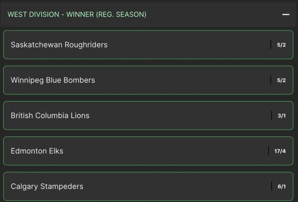Select the Edmonton Elks team name
The width and height of the screenshot is (298, 202).
pos(37,151)
